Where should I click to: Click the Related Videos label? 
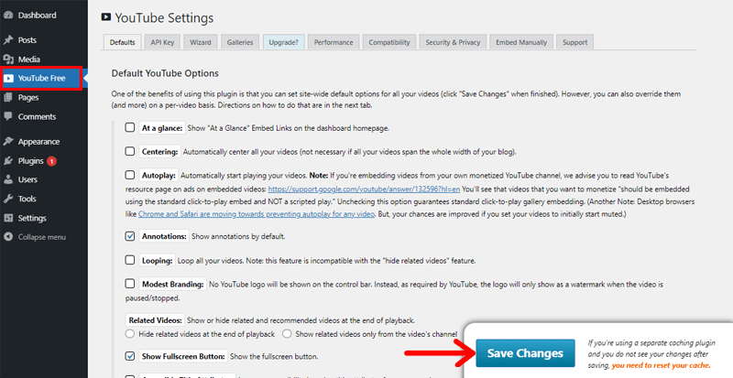point(155,320)
